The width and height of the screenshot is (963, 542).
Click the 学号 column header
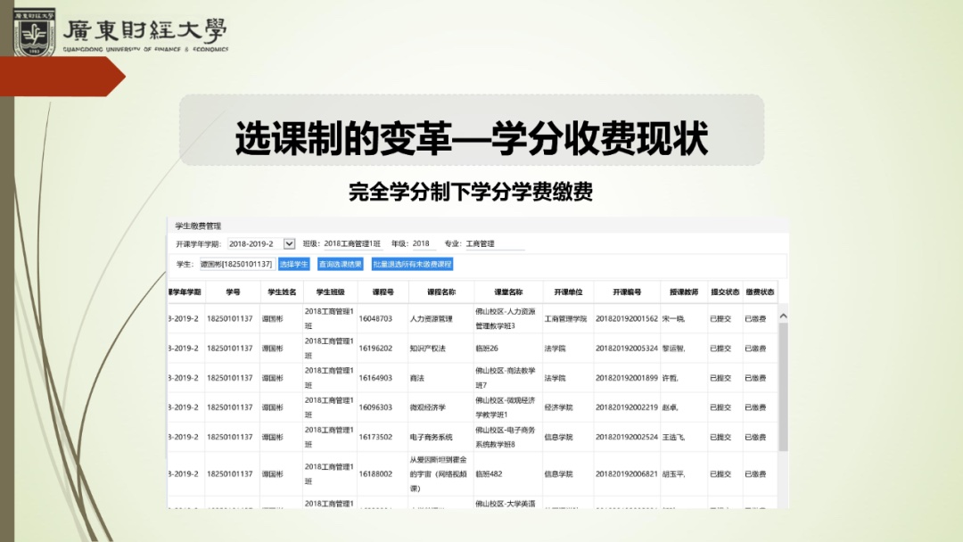coord(232,292)
